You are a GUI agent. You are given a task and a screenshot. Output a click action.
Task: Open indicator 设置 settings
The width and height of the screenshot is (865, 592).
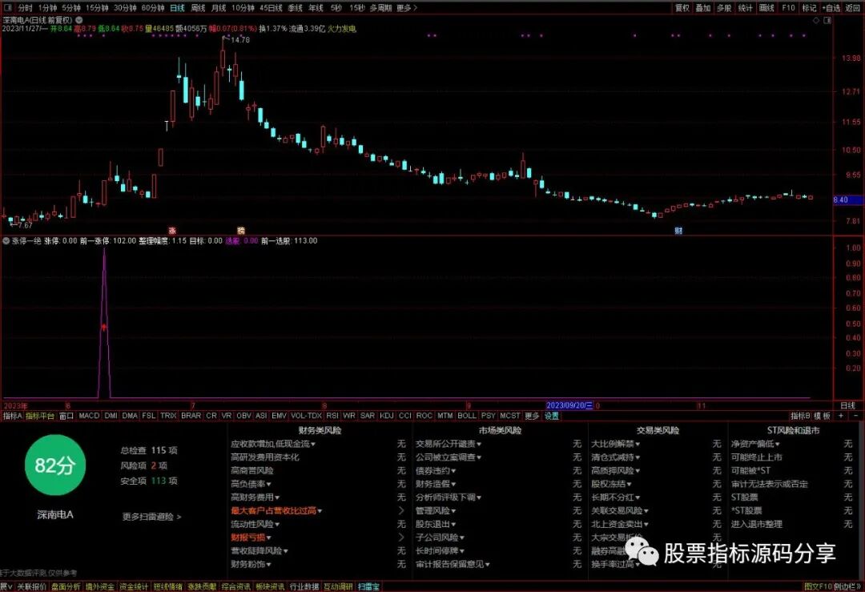pyautogui.click(x=552, y=416)
